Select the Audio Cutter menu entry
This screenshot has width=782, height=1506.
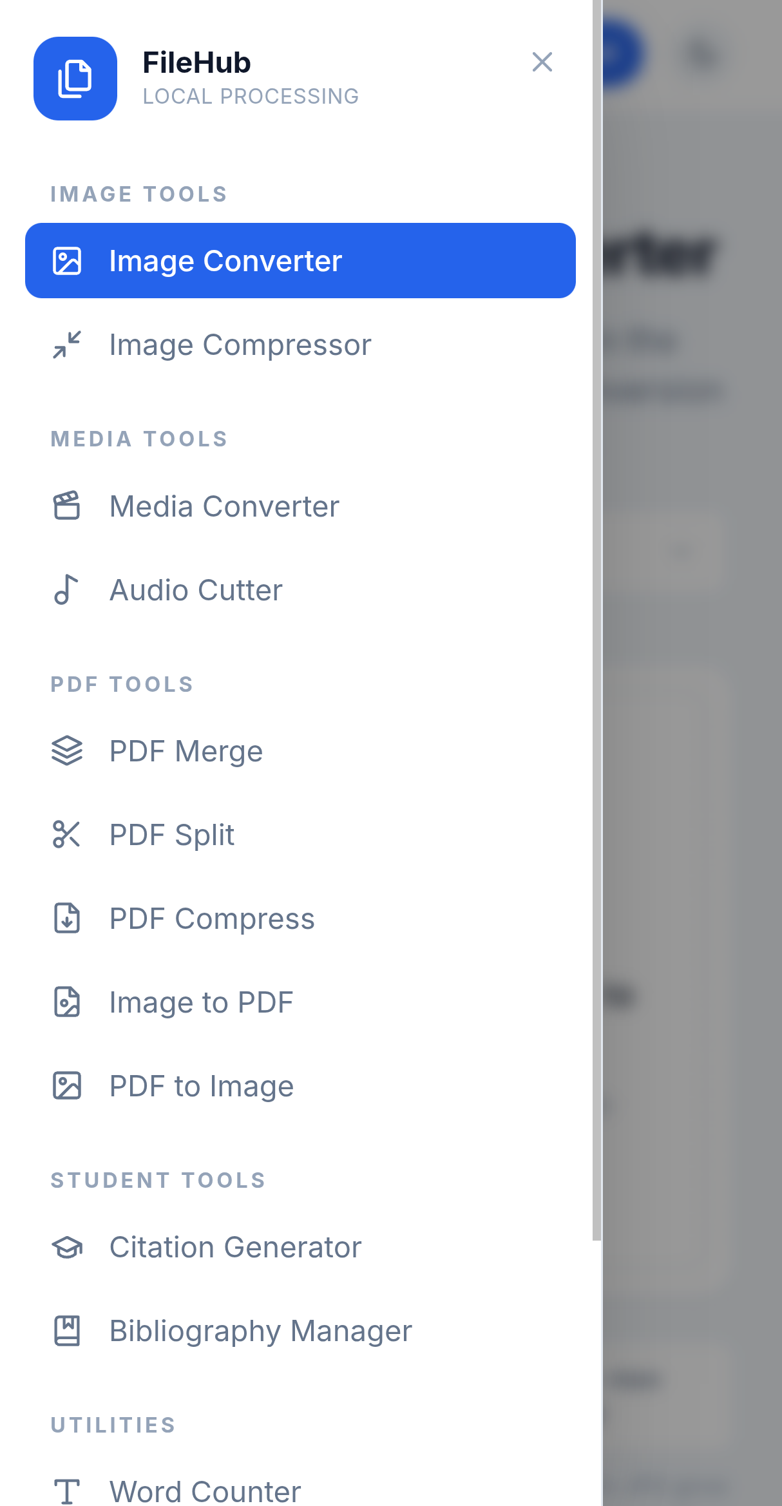click(x=300, y=589)
